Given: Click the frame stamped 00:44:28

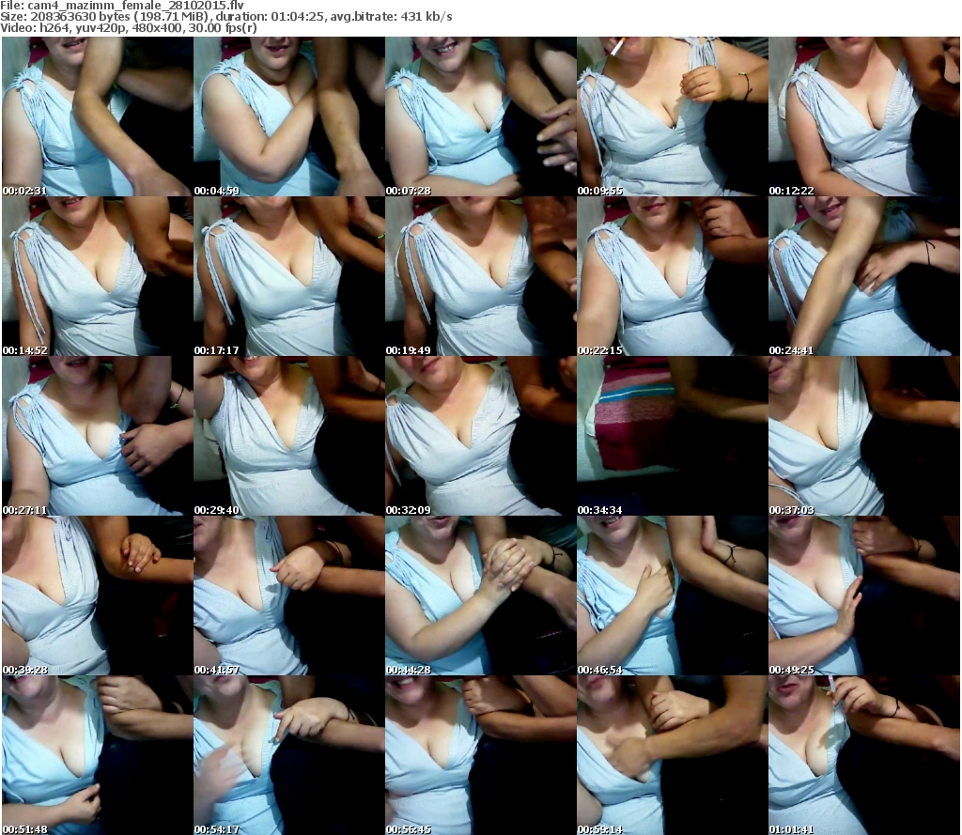Looking at the screenshot, I should (480, 595).
